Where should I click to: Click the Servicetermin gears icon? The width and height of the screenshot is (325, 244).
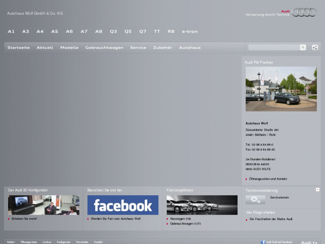[255, 200]
